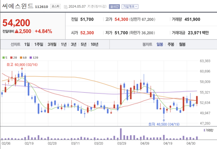
Task: Select the 3년 line chart period
Action: coord(74,45)
